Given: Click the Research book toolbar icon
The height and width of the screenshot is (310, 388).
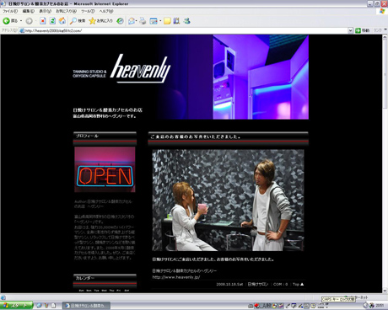Looking at the screenshot, I should pyautogui.click(x=176, y=21).
